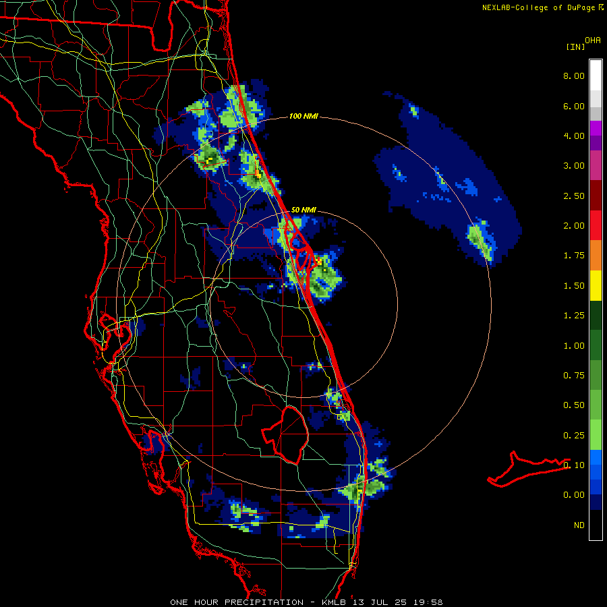Click the 0.75 scale value

tap(574, 376)
